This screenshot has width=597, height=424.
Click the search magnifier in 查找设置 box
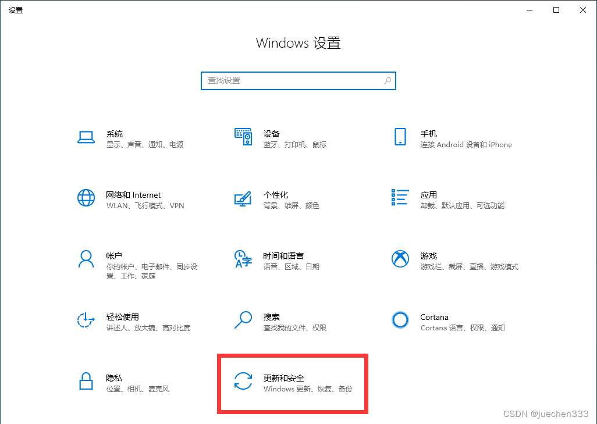pos(387,81)
